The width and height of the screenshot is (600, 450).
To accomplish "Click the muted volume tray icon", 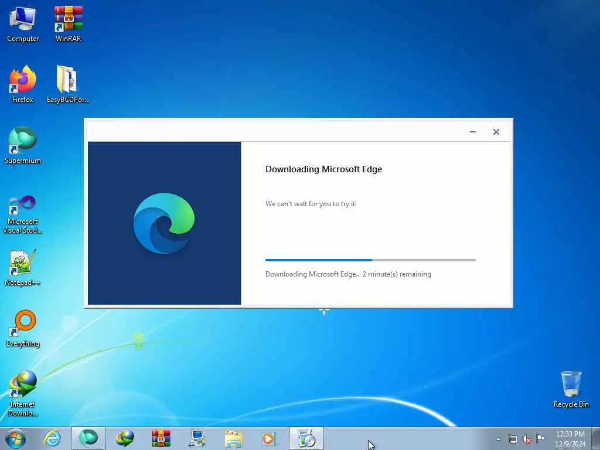I will [527, 439].
